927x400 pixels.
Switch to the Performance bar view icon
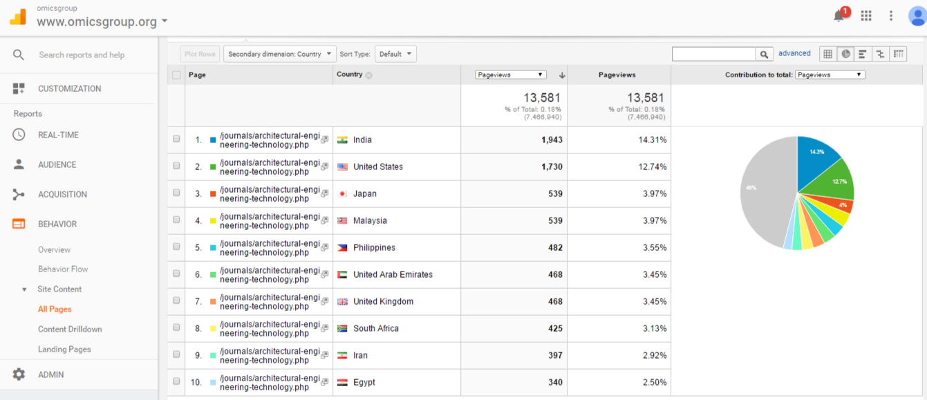pyautogui.click(x=863, y=54)
